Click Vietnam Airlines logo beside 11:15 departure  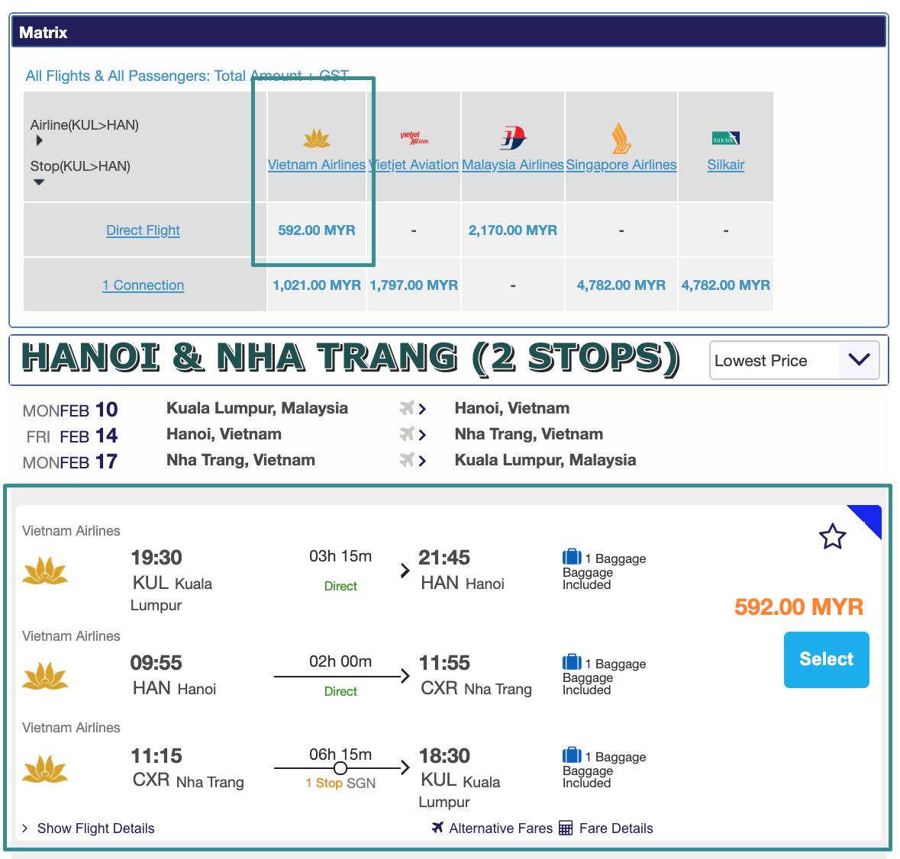tap(45, 770)
